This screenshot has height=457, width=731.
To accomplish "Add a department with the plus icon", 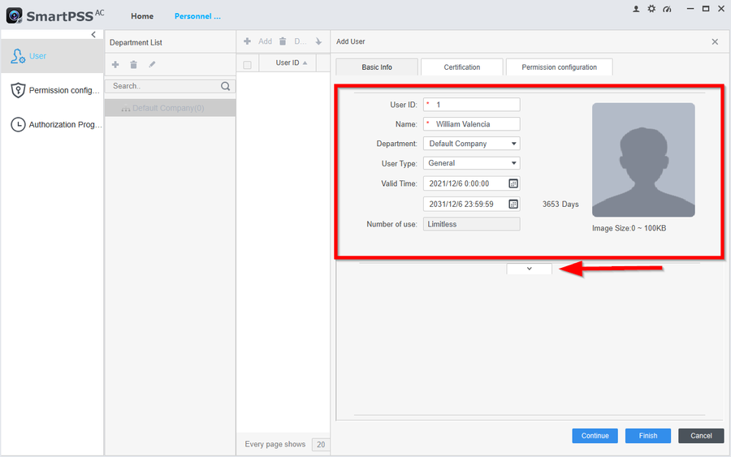I will click(115, 64).
